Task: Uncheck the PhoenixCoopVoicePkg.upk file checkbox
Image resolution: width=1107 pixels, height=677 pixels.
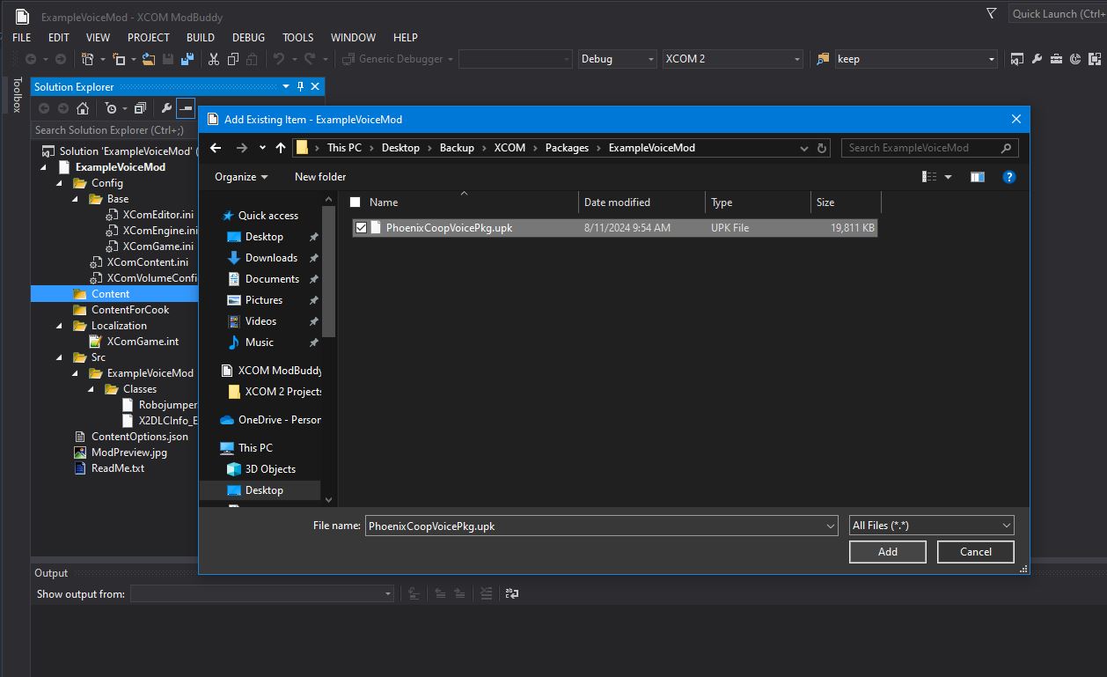Action: pyautogui.click(x=361, y=228)
